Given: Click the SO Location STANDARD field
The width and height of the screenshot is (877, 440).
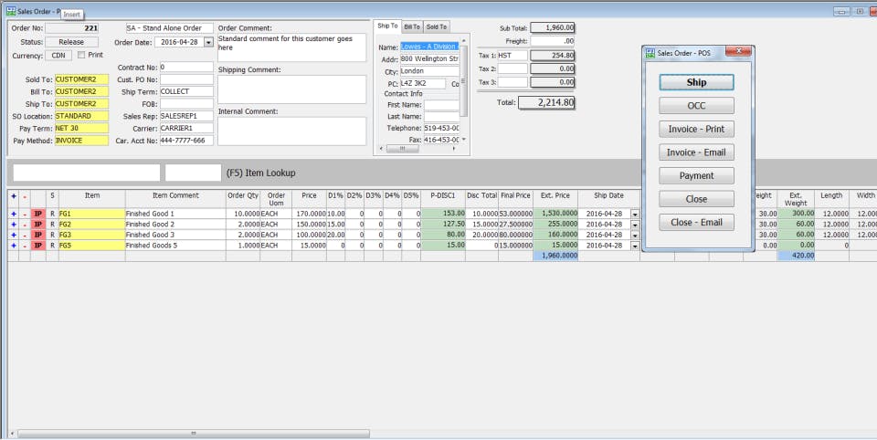Looking at the screenshot, I should 81,116.
